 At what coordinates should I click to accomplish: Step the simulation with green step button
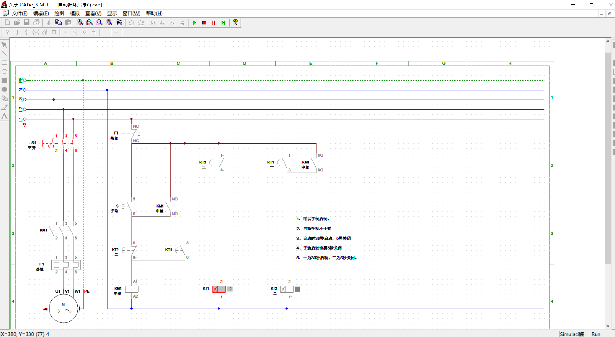coord(223,23)
